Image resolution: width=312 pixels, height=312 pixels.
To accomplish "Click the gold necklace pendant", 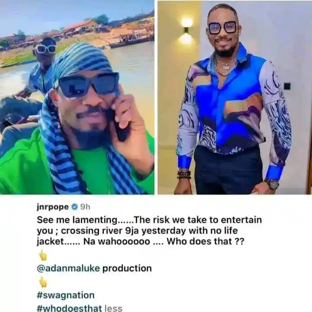I will [226, 67].
